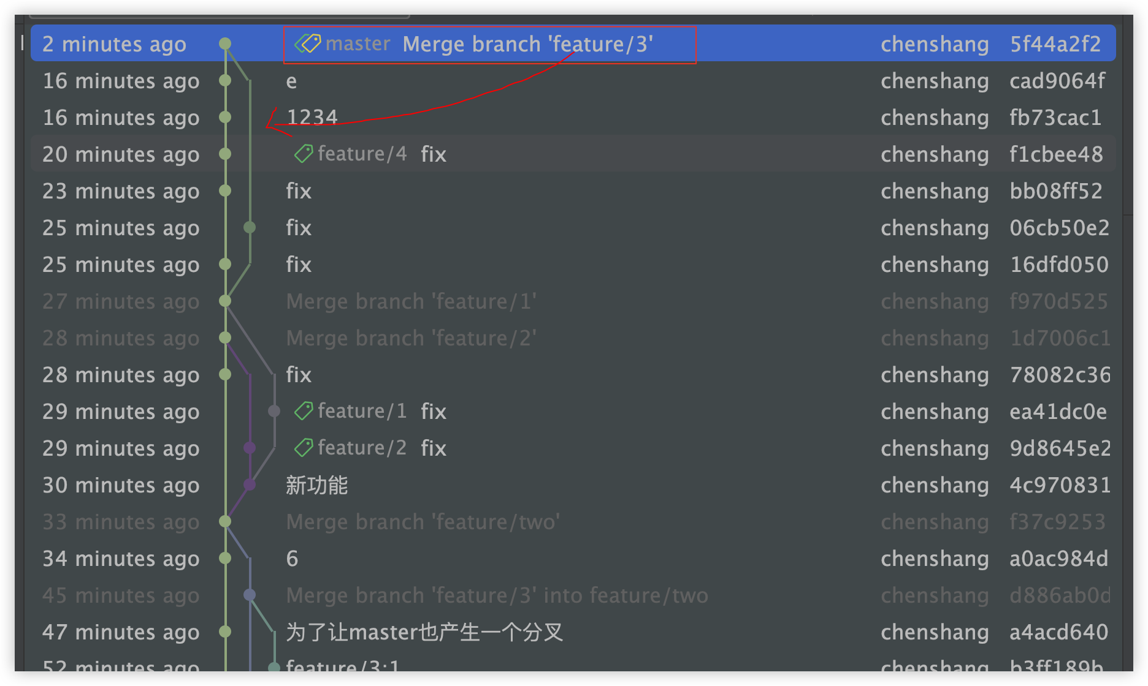Select the Merge branch 'feature/3' master commit
This screenshot has width=1148, height=686.
tap(527, 44)
